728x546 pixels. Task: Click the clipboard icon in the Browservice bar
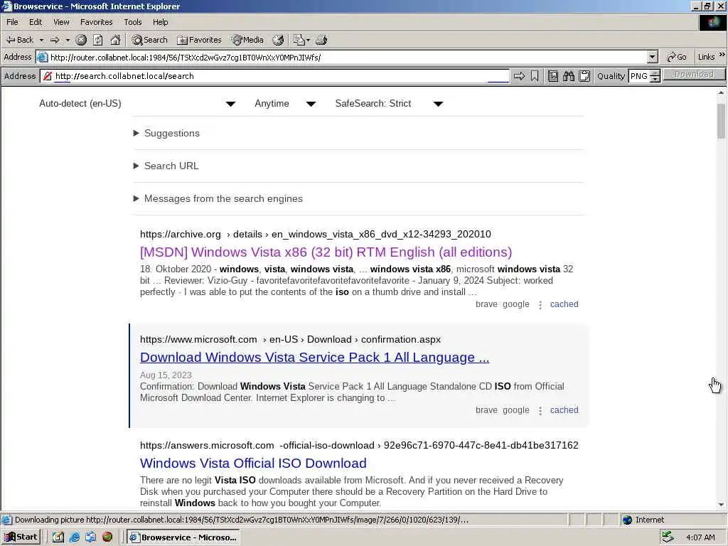pos(584,76)
